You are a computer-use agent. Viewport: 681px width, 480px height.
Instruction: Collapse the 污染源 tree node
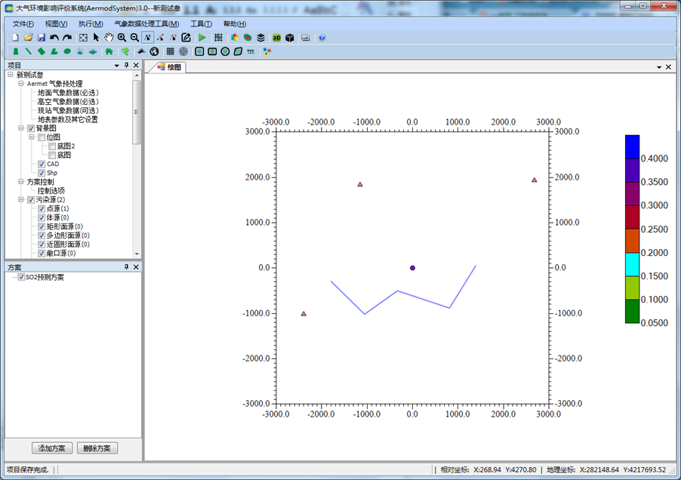point(21,199)
